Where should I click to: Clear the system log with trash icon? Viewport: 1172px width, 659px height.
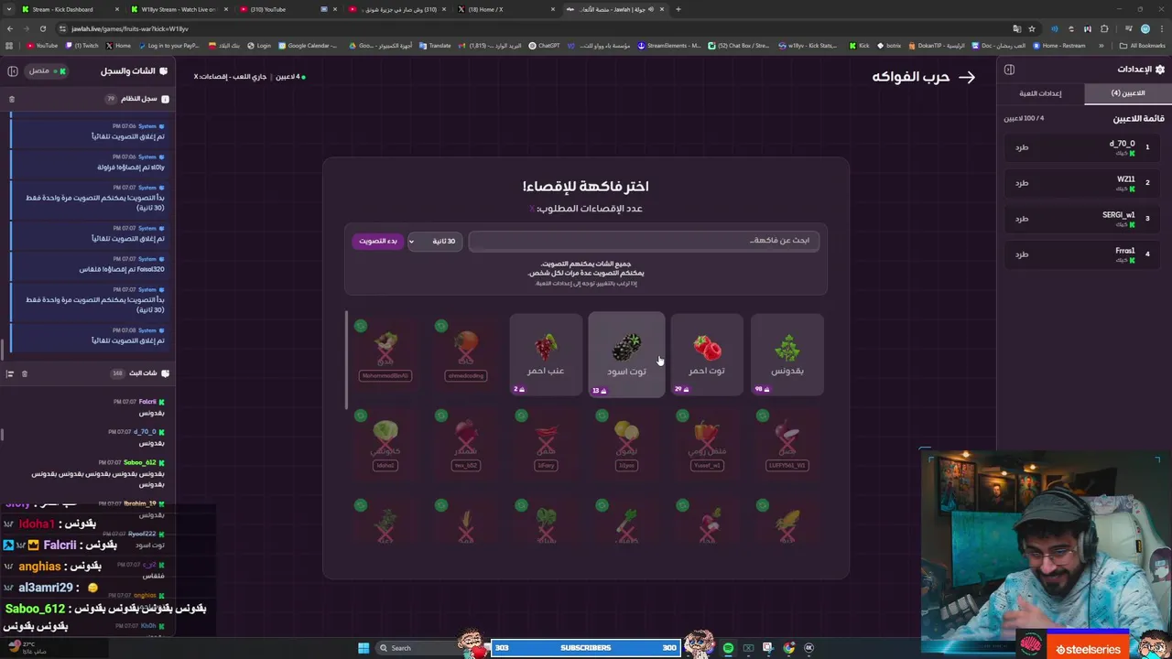[x=12, y=99]
